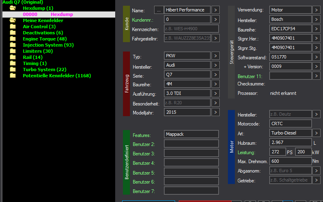Open the Benutzer 11 arrow

point(316,76)
